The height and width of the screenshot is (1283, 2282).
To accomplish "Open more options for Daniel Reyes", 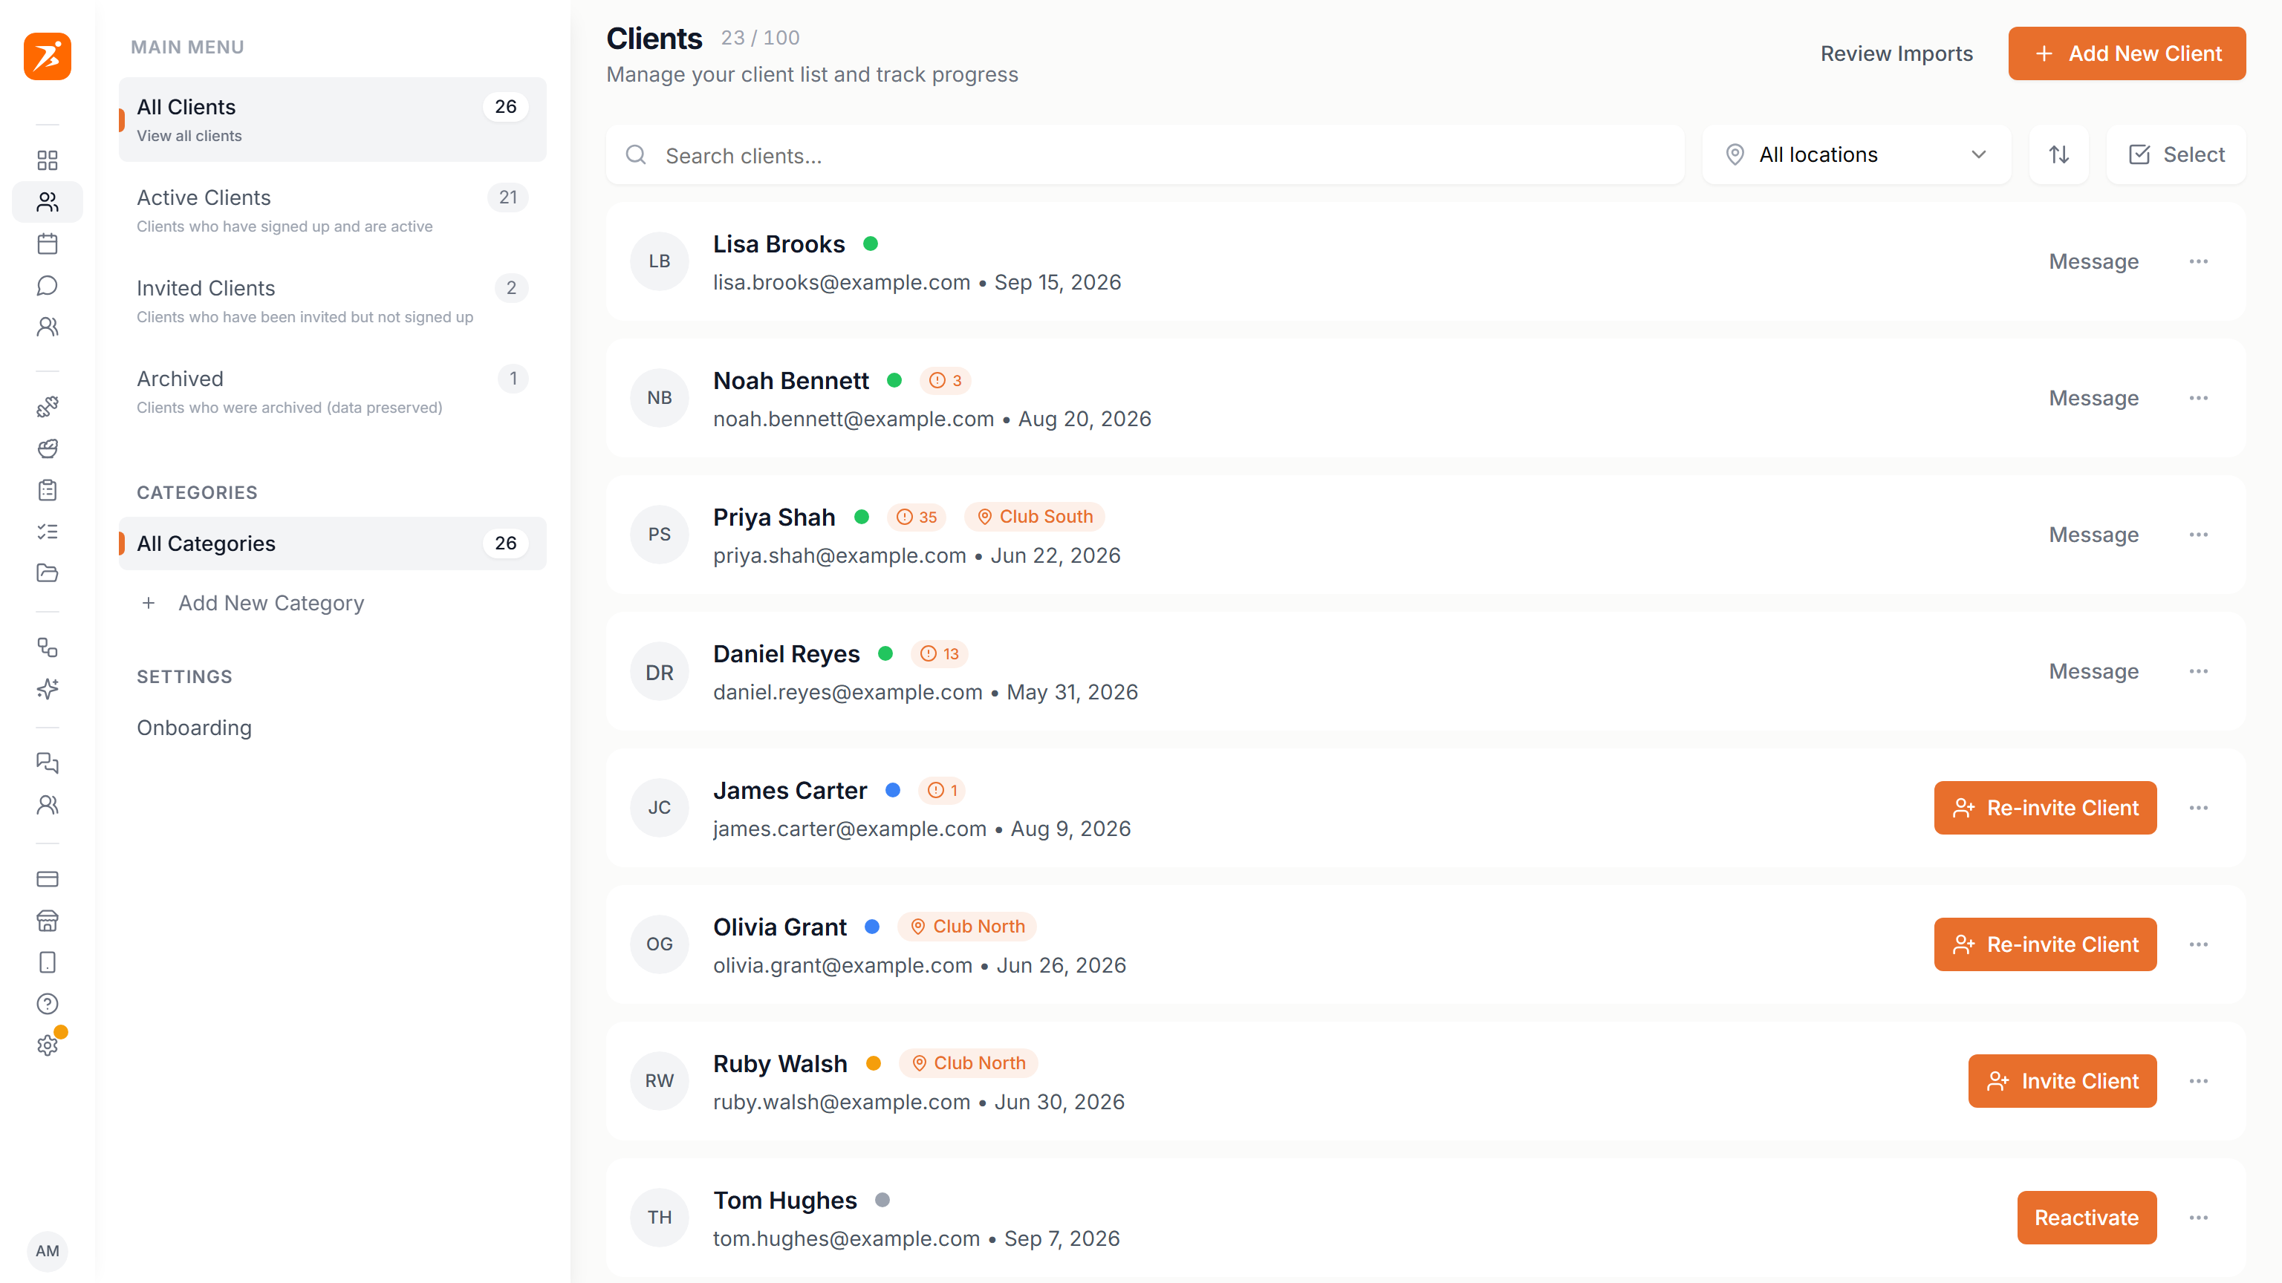I will 2198,671.
